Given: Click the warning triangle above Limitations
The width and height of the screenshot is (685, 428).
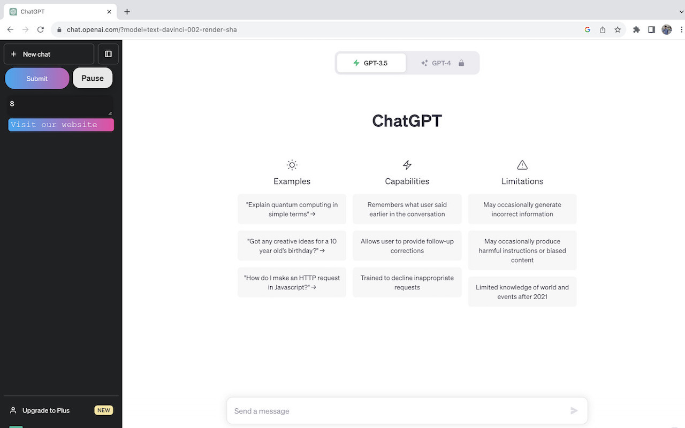Looking at the screenshot, I should click(x=522, y=165).
